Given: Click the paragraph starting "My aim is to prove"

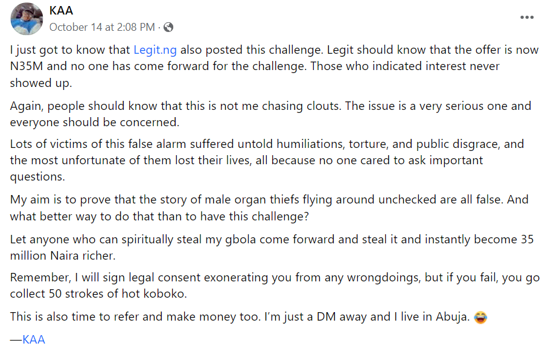Looking at the screenshot, I should point(267,207).
